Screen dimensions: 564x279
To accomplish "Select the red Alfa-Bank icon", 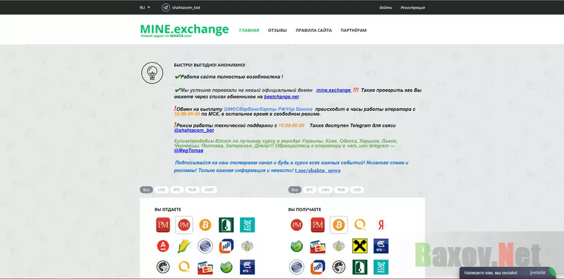I will [x=163, y=246].
